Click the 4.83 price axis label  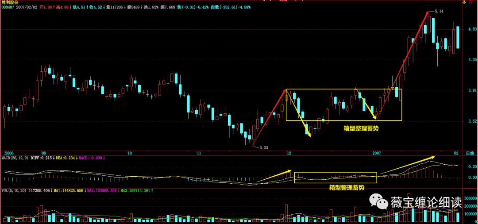click(x=473, y=29)
